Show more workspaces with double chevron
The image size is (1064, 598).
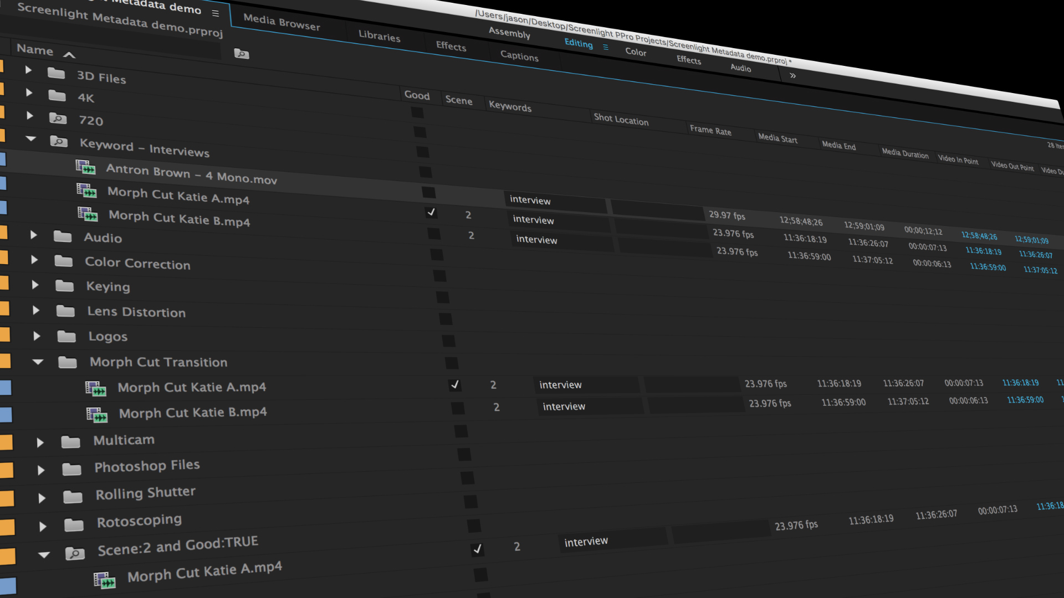793,76
